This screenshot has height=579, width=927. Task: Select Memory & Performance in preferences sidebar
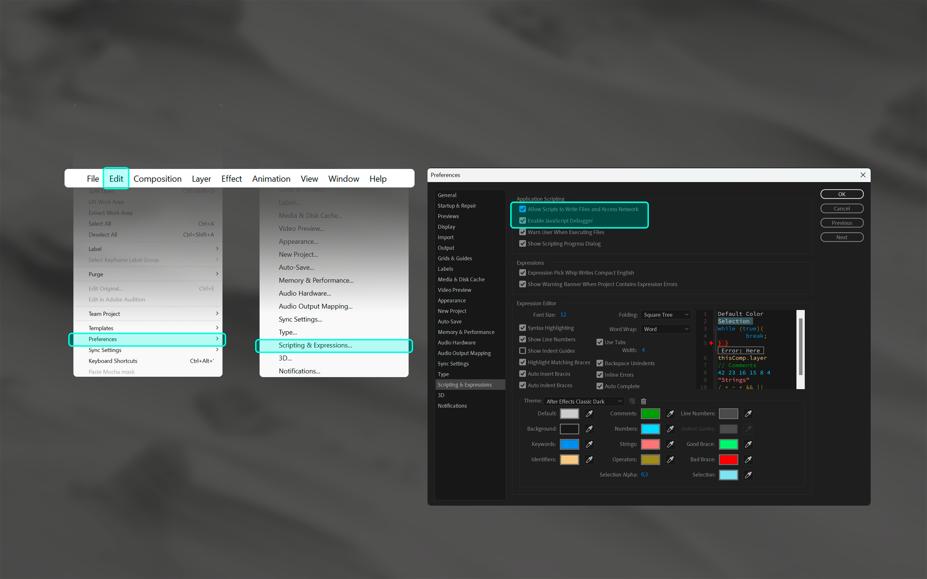pos(466,332)
